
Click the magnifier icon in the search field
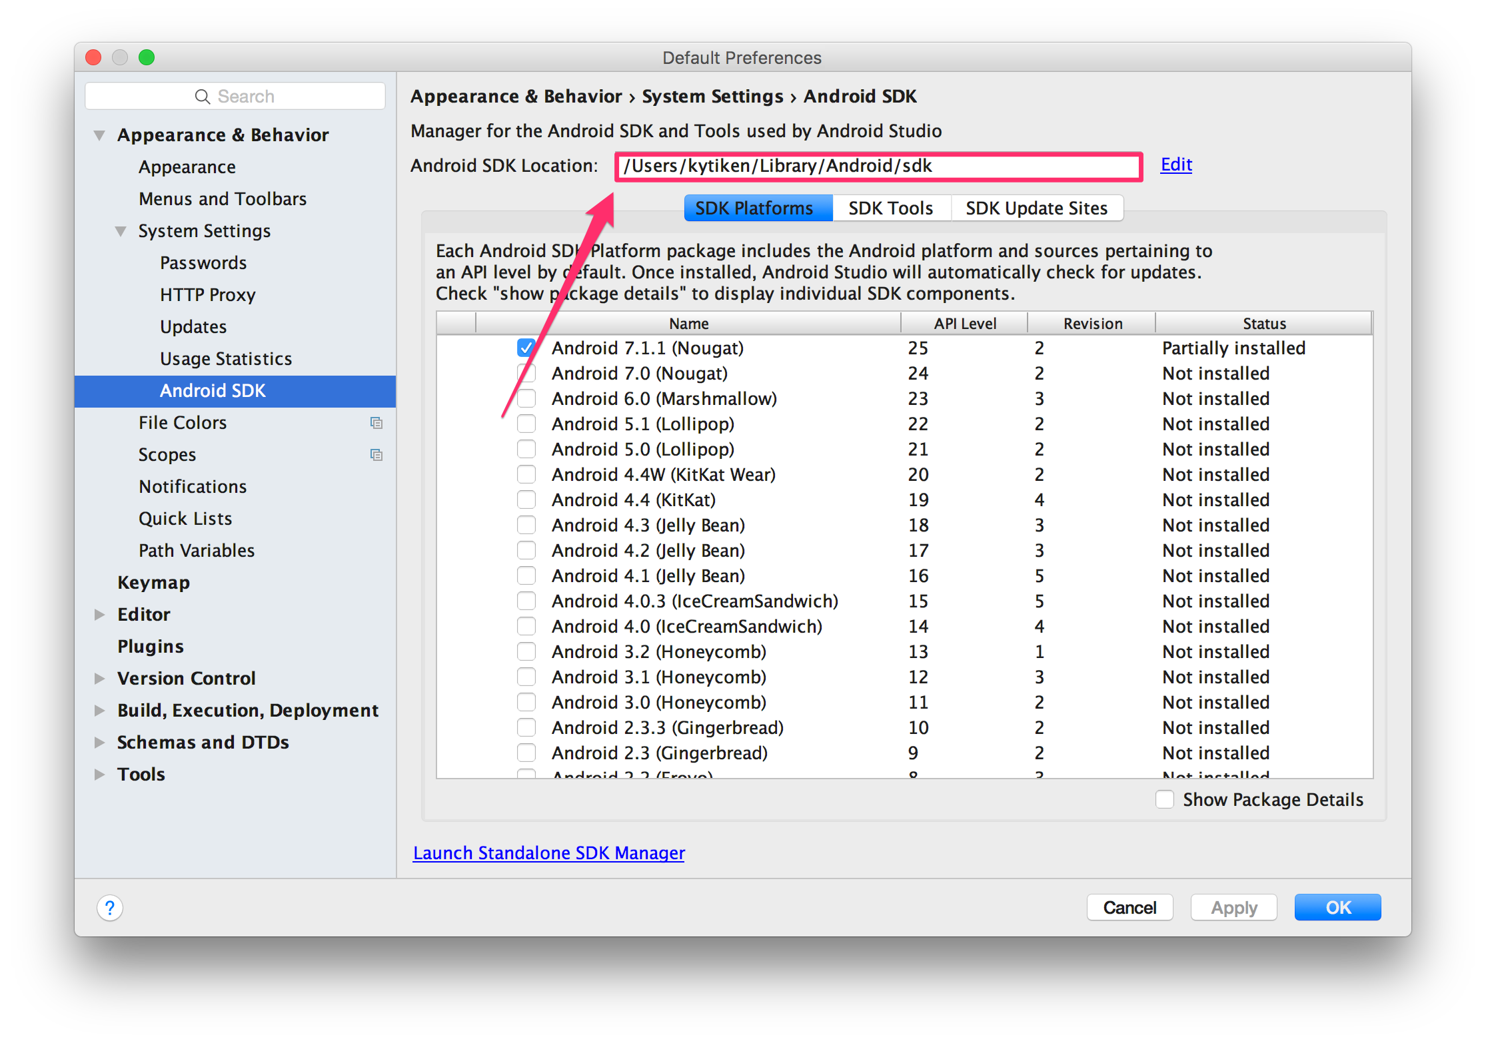(202, 96)
